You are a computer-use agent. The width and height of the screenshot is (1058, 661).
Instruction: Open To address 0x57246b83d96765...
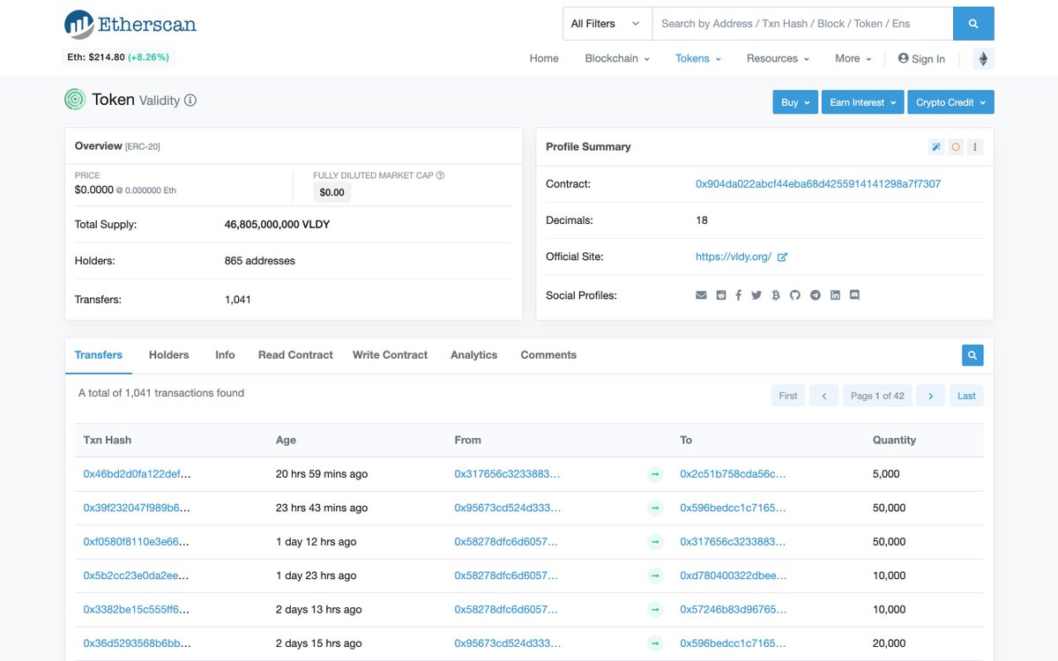tap(733, 610)
